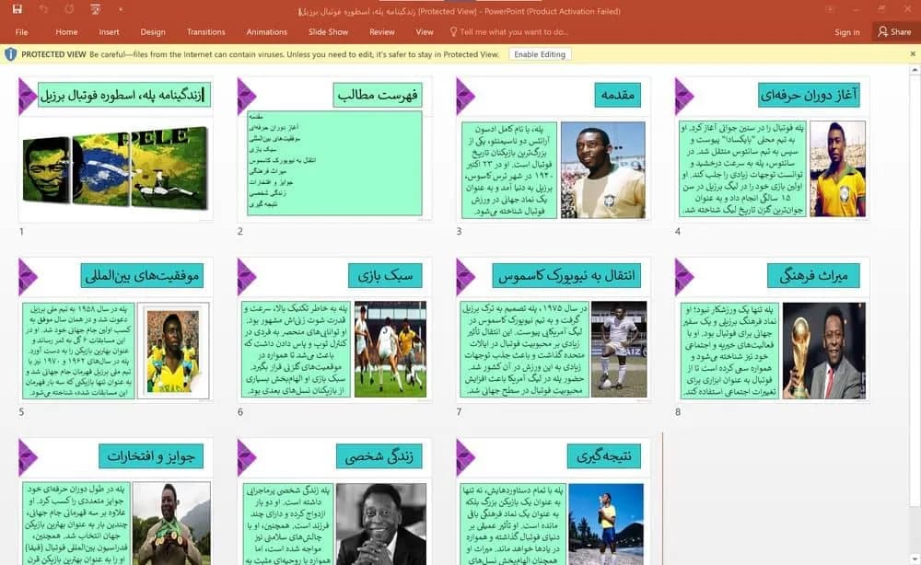
Task: Click the Tell me what you want field
Action: tap(514, 32)
